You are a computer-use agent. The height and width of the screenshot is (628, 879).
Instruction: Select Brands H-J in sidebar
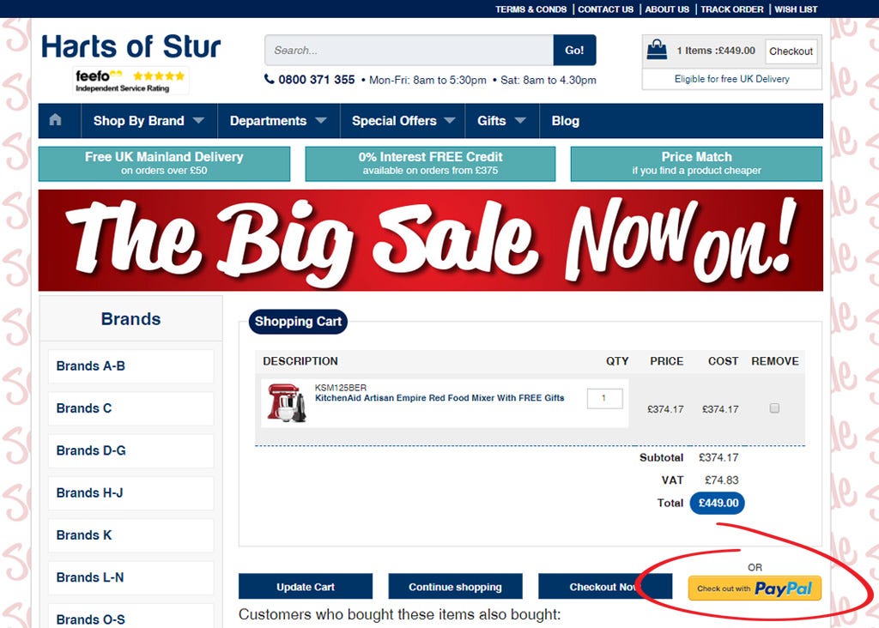point(131,493)
